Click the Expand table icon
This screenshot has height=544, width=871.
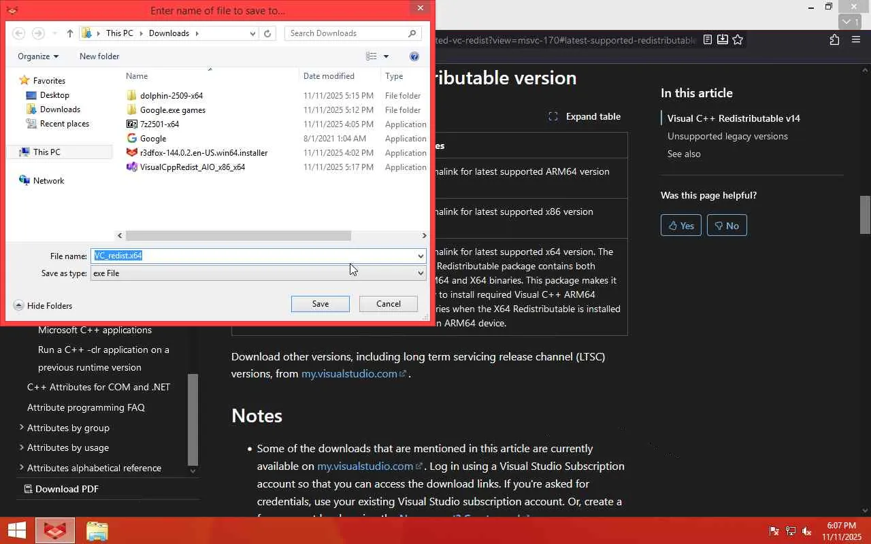(553, 116)
